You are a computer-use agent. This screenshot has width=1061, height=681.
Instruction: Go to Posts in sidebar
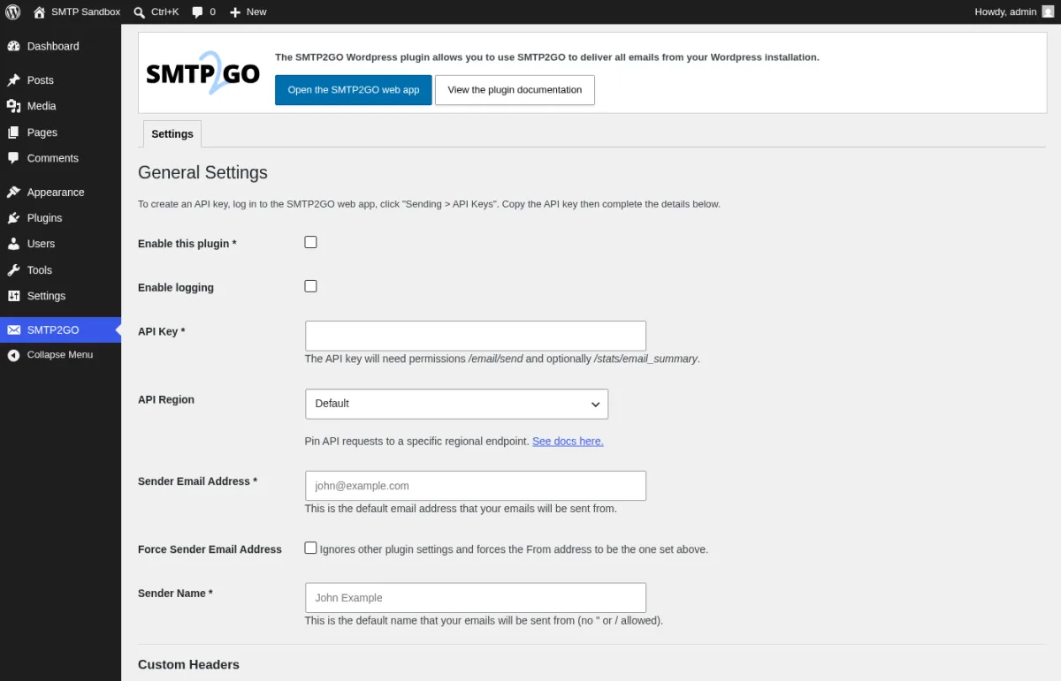(x=41, y=80)
